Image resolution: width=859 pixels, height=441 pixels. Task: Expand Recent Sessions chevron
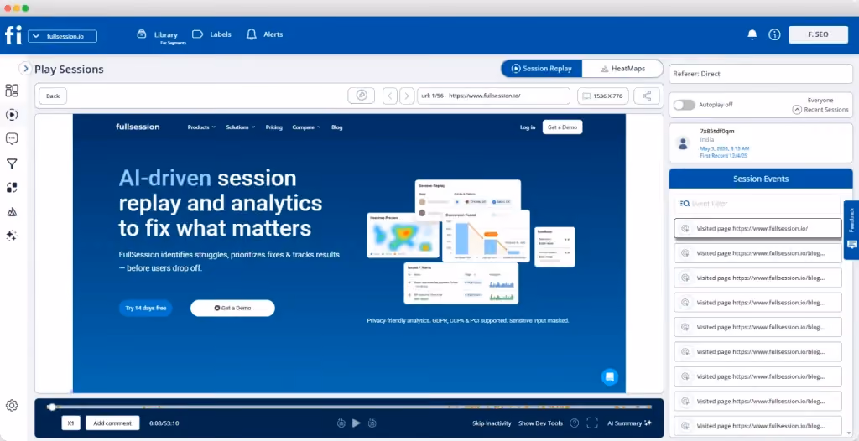pos(797,110)
